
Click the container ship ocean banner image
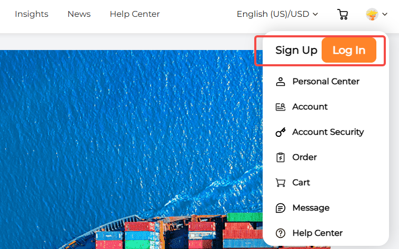coord(131,150)
